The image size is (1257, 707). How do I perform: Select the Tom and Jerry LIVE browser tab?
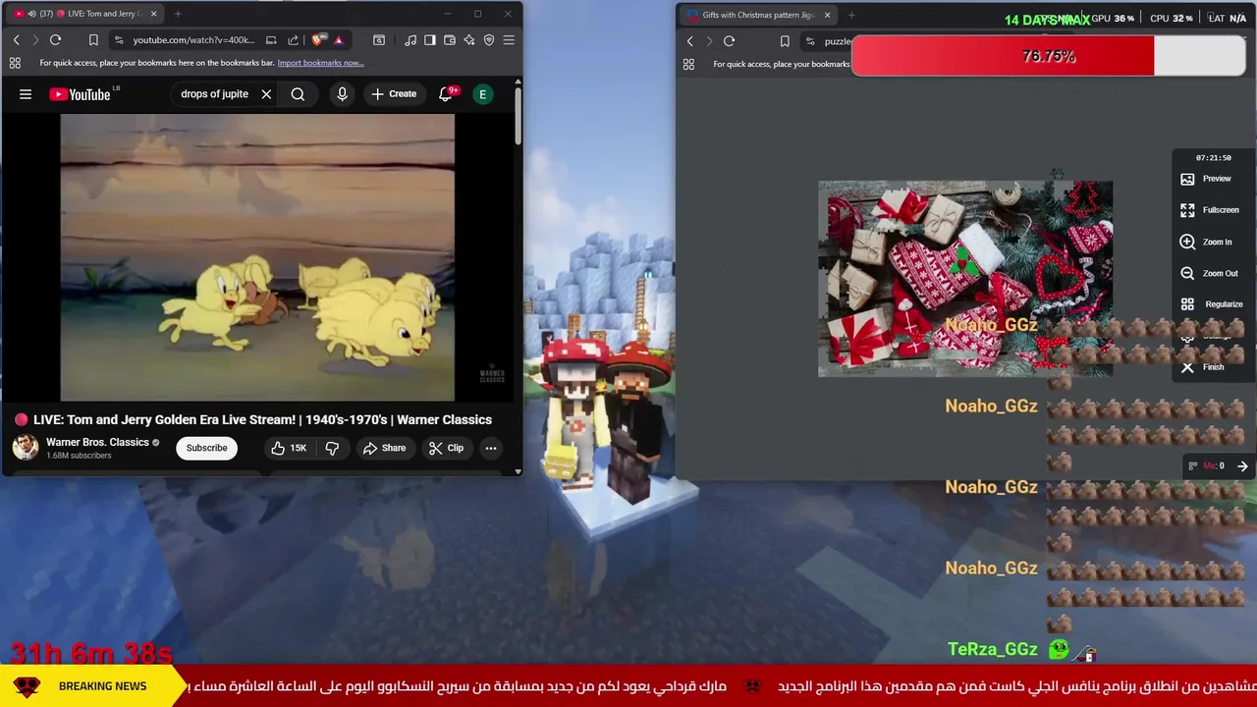coord(83,14)
